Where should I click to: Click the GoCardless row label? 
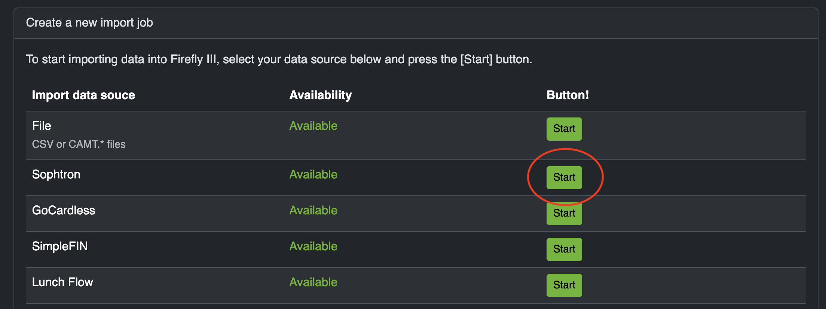64,209
